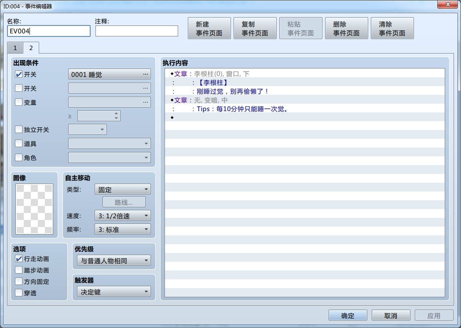Enable the 变量 condition checkbox

click(x=18, y=102)
